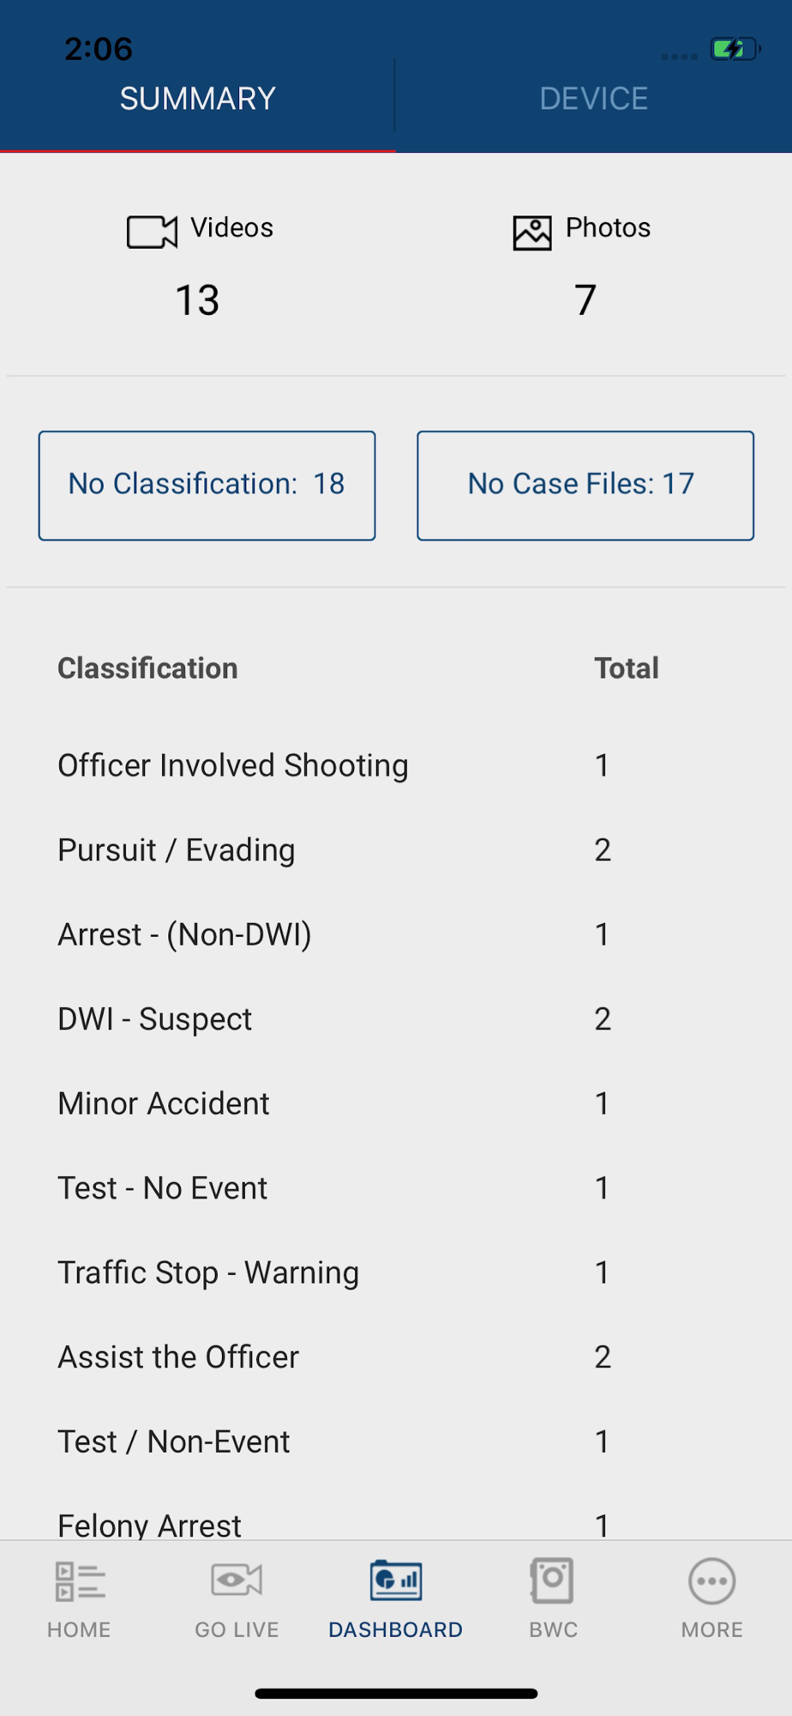Screen dimensions: 792x1716
Task: Open the Home tab icon
Action: tap(80, 1581)
